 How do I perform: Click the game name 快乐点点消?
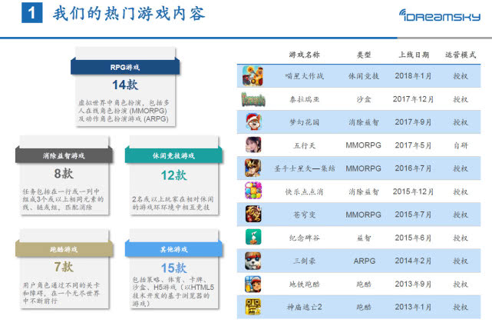pos(304,191)
